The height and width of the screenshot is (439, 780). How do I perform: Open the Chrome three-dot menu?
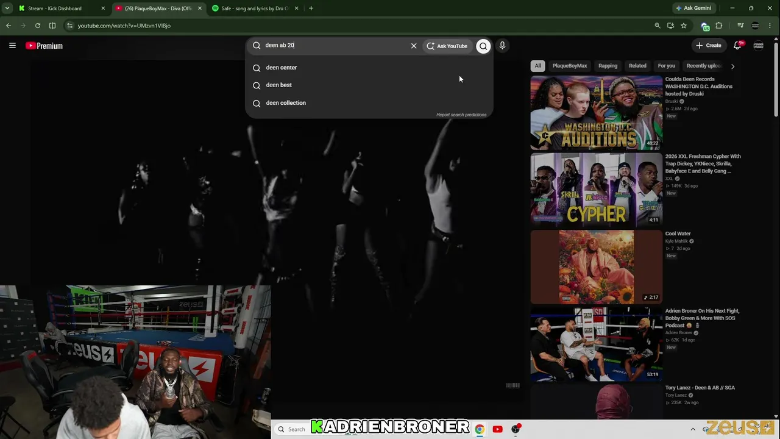tap(770, 26)
